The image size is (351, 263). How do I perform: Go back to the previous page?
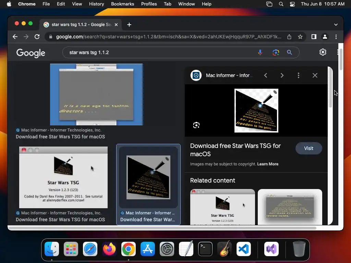pyautogui.click(x=15, y=37)
